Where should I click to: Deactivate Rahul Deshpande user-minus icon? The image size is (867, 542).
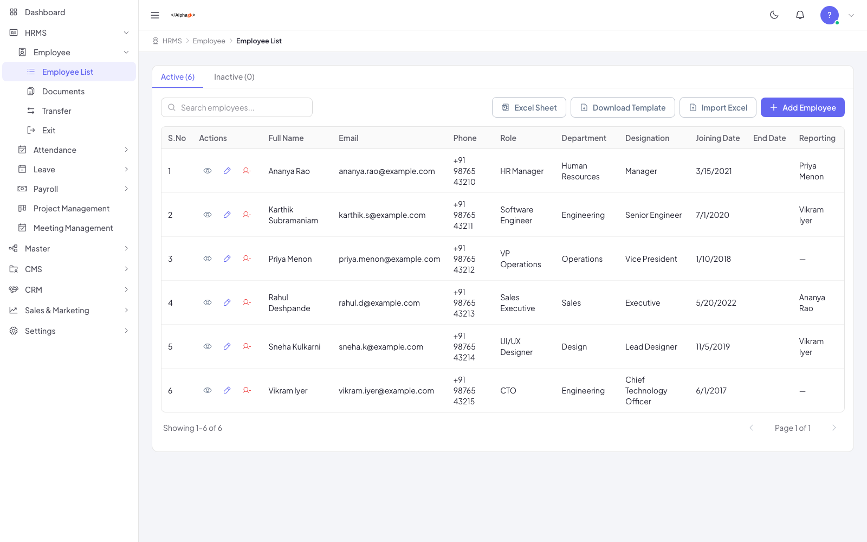247,302
